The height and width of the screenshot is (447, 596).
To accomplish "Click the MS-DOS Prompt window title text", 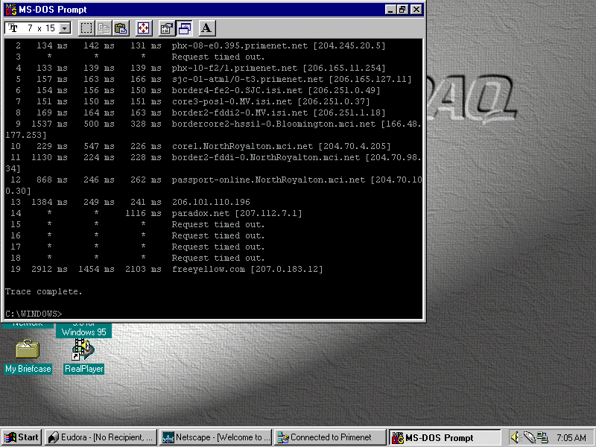I will coord(53,10).
